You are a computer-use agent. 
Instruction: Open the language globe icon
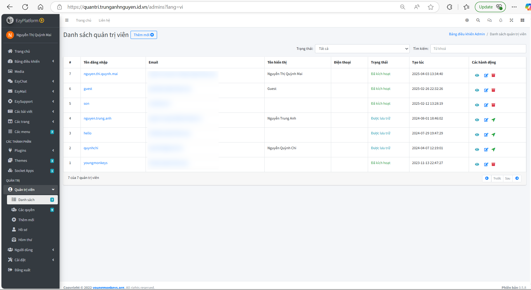(467, 20)
